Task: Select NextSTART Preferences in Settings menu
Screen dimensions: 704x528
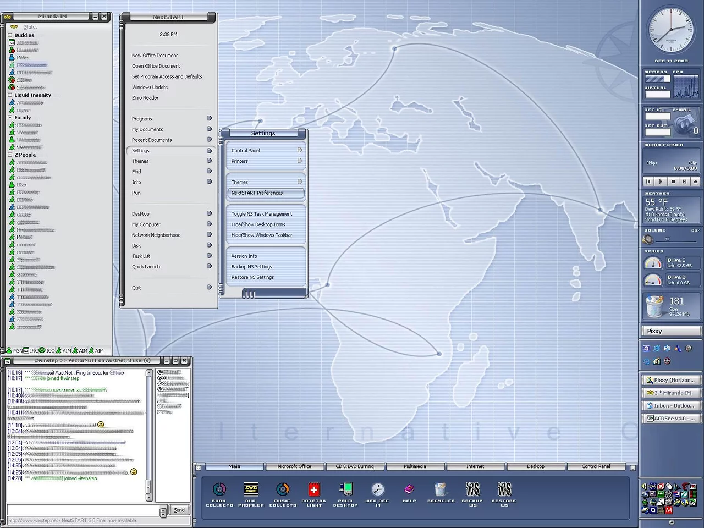Action: [265, 193]
